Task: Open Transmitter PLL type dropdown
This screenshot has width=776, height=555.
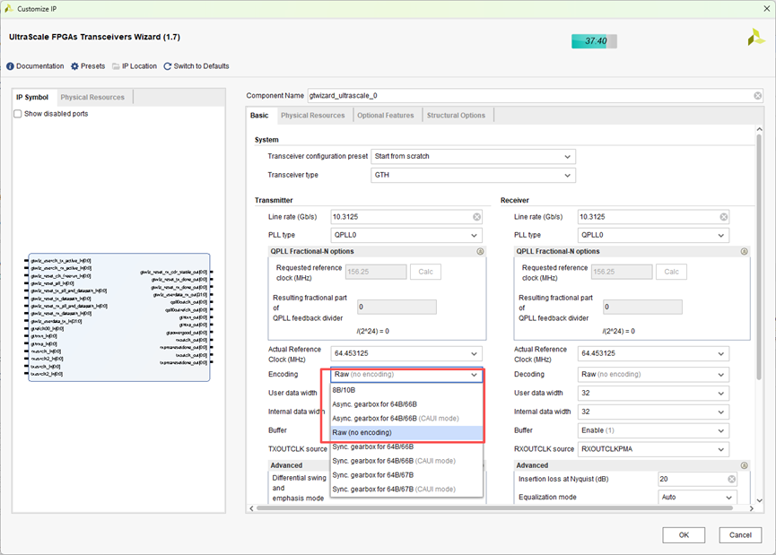Action: 406,235
